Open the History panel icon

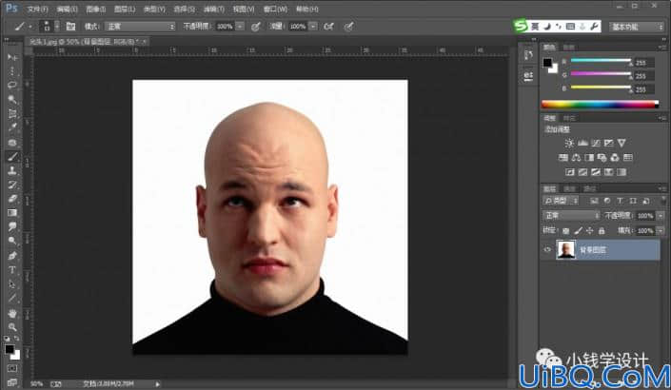click(x=528, y=55)
